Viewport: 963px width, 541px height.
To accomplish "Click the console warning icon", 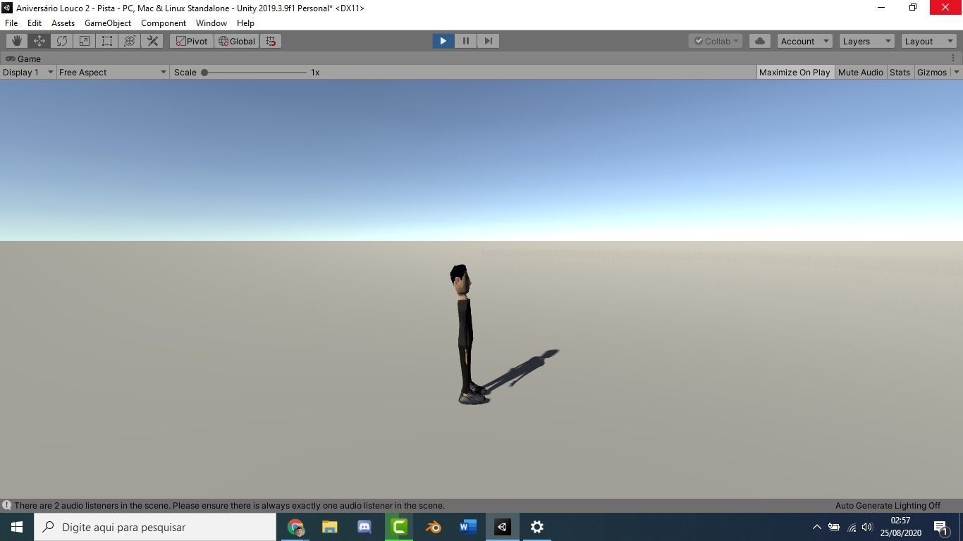I will coord(6,505).
